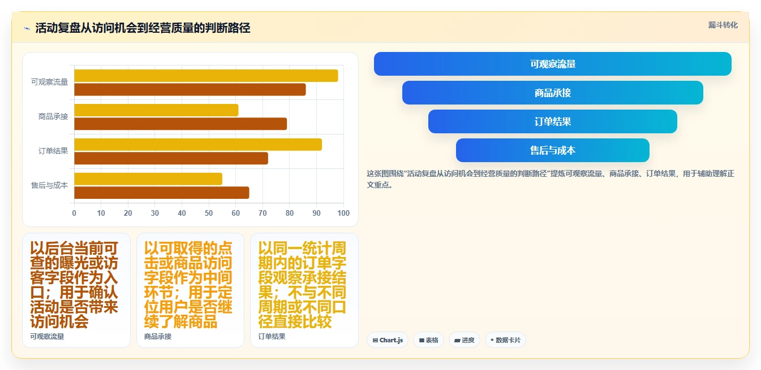This screenshot has width=761, height=370.
Task: Click the lightning icon beside the title
Action: pyautogui.click(x=27, y=28)
